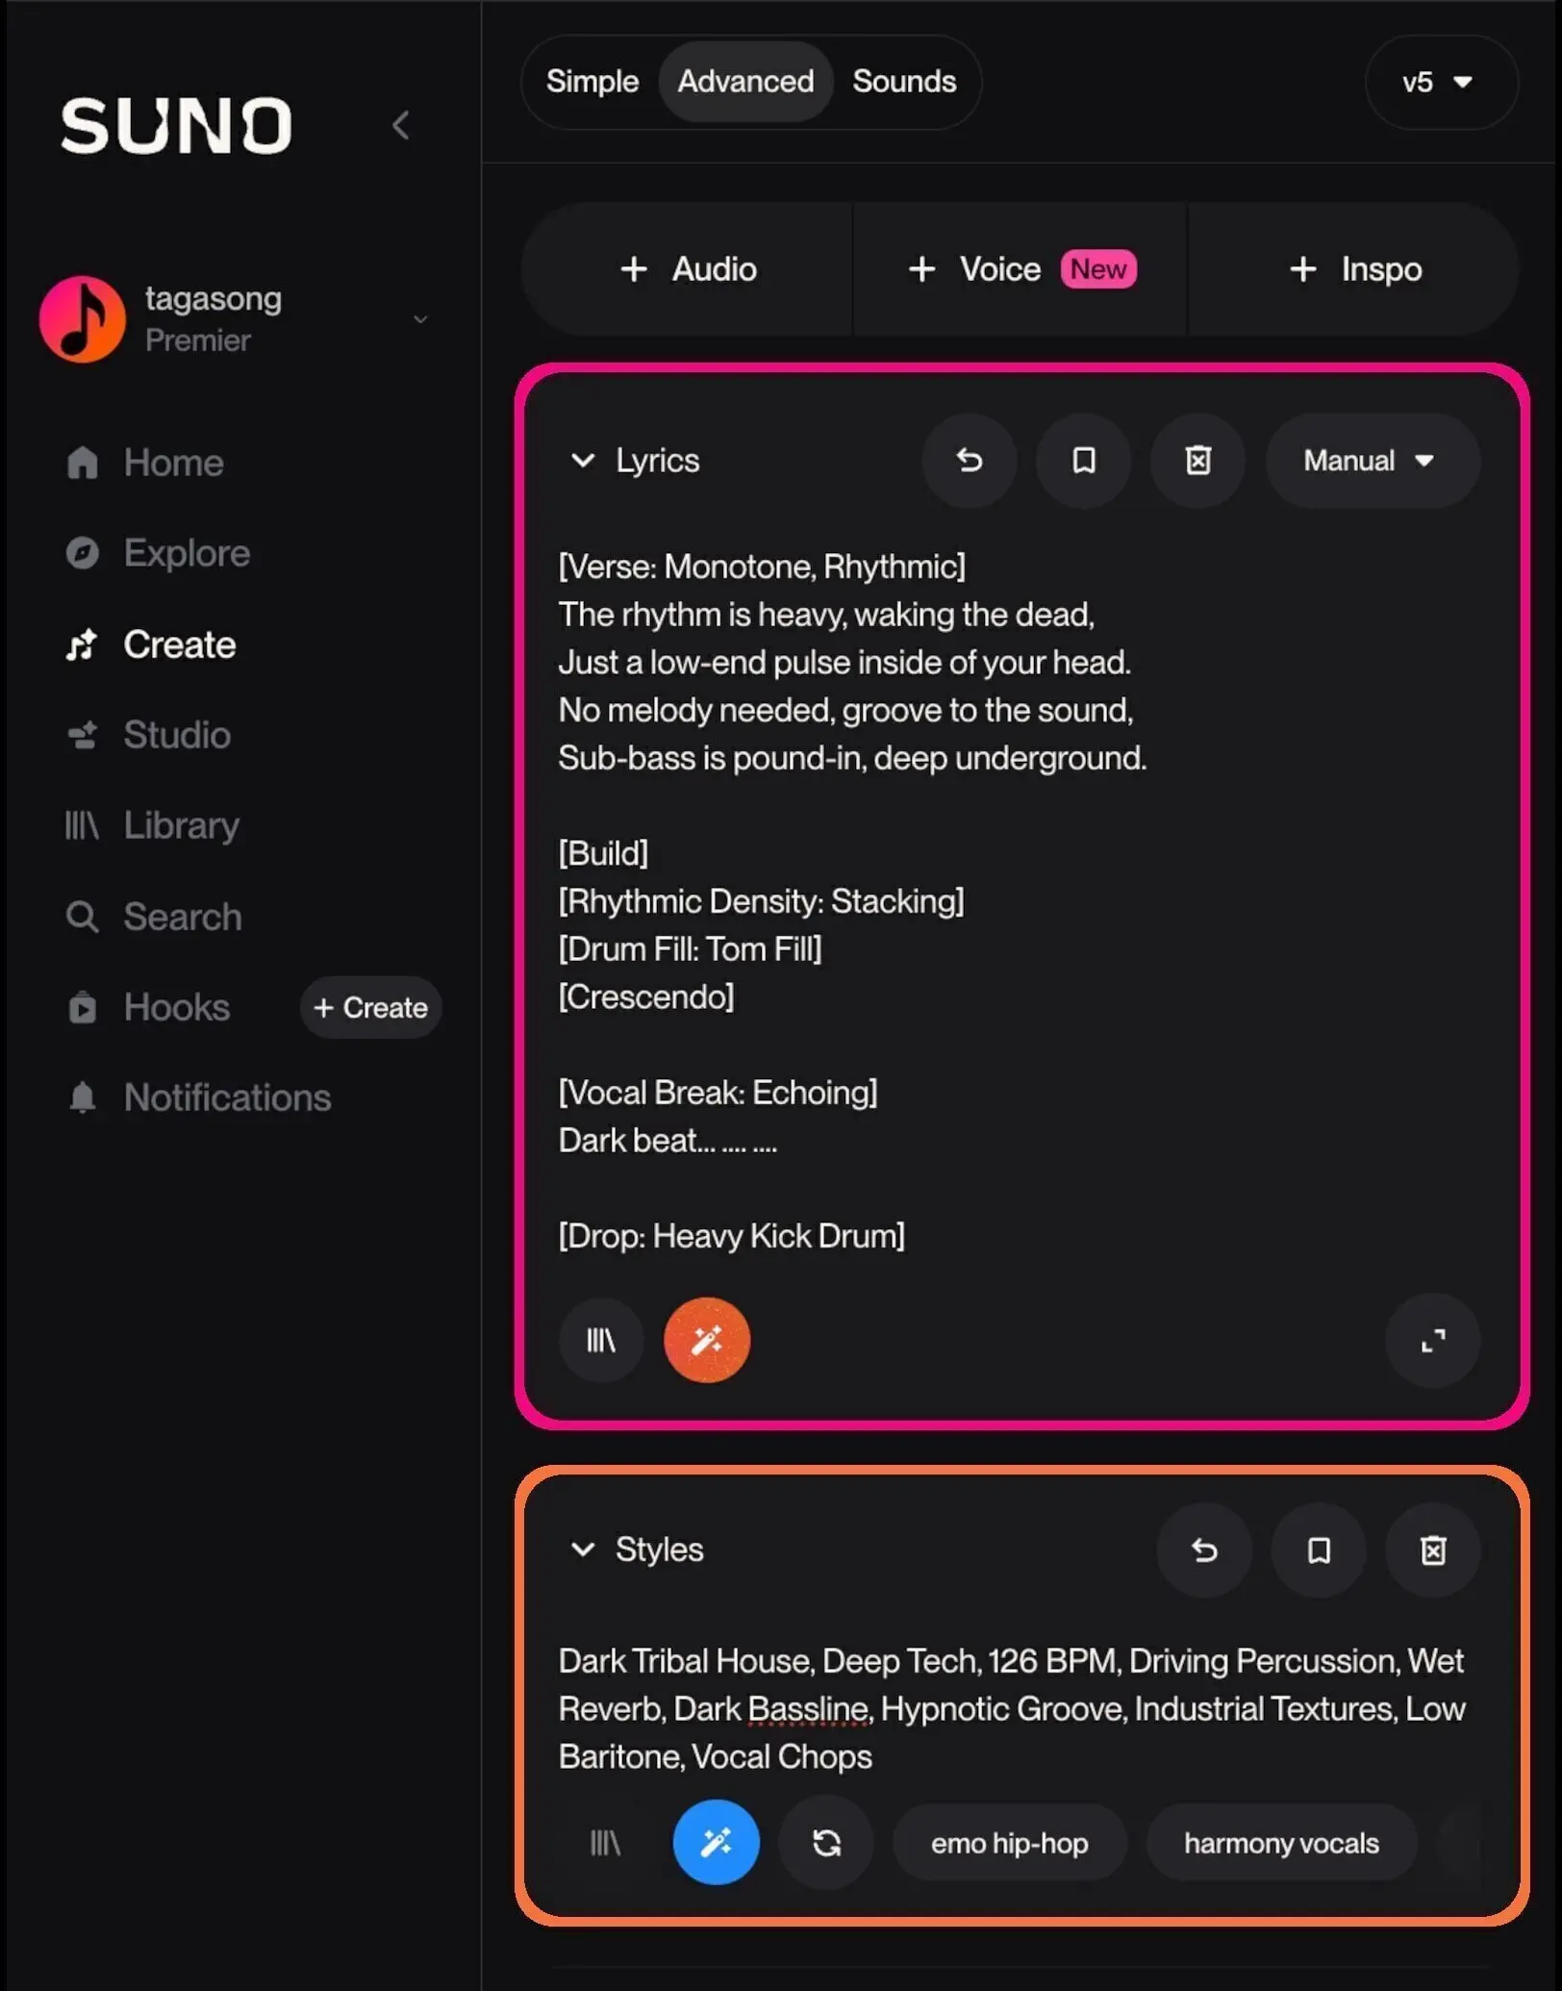
Task: Add the harmony vocals style tag
Action: point(1281,1843)
